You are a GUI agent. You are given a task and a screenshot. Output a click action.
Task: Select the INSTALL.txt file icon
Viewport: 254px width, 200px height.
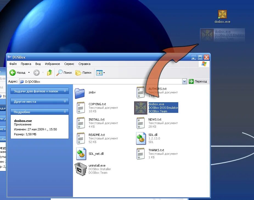click(x=81, y=123)
